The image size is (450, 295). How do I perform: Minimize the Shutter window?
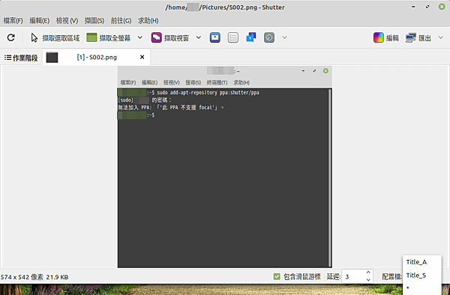[413, 7]
